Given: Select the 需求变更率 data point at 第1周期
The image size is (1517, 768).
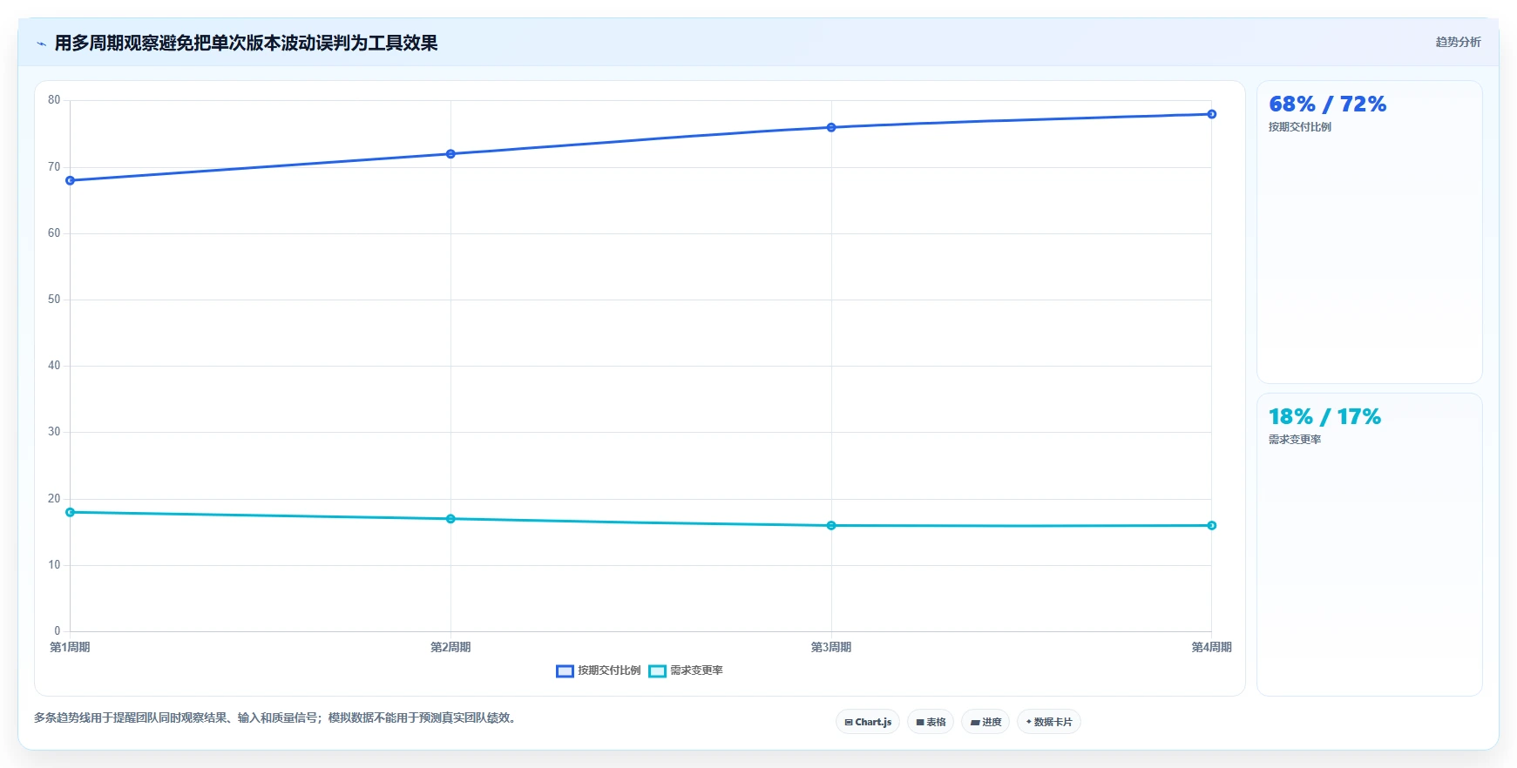Looking at the screenshot, I should (x=70, y=512).
